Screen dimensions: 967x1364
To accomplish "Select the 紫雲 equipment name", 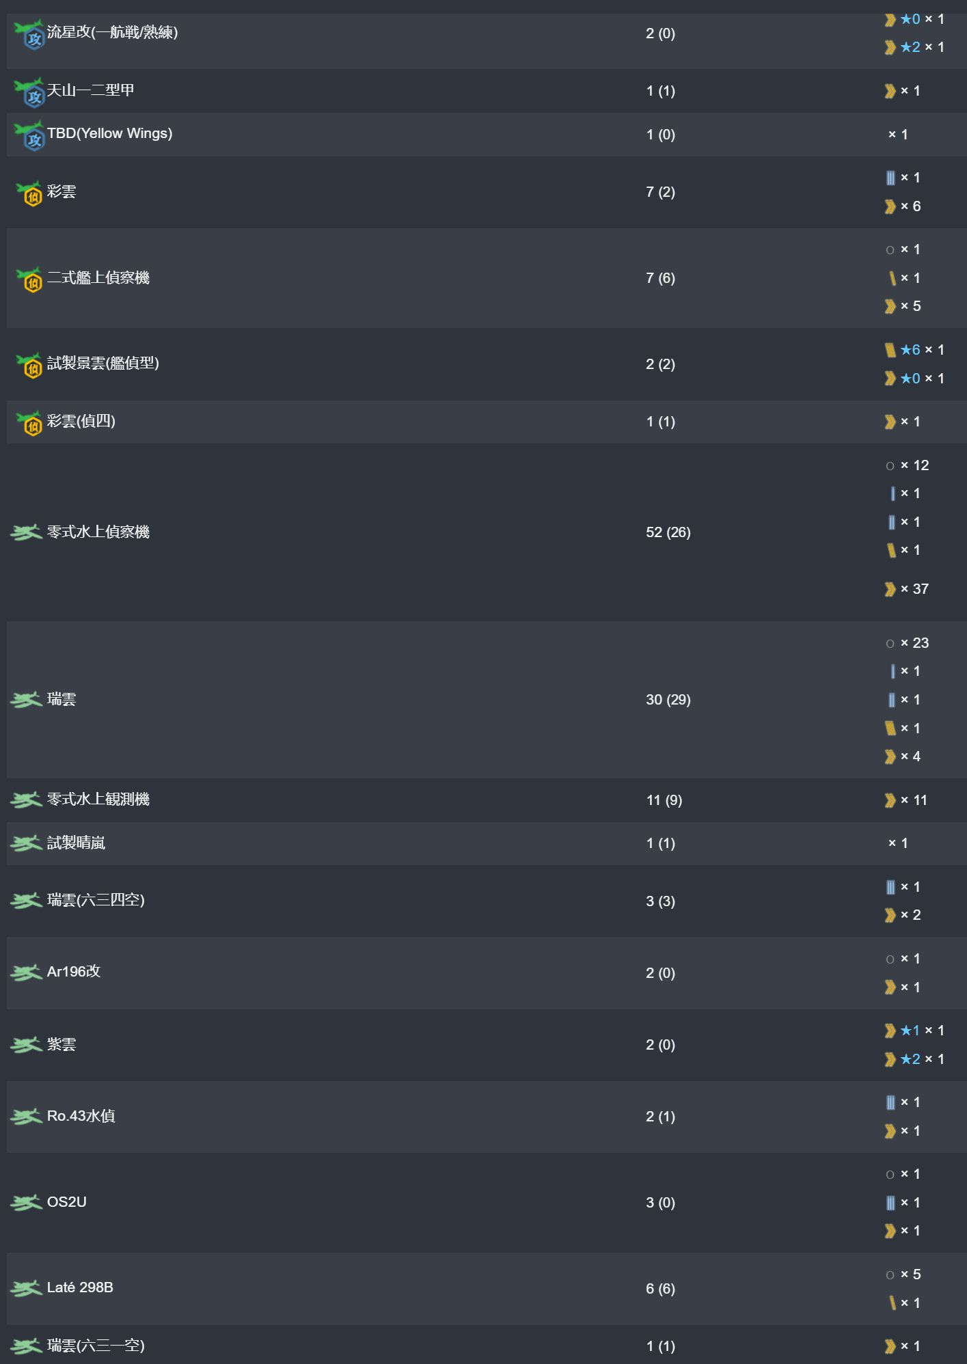I will click(62, 1044).
